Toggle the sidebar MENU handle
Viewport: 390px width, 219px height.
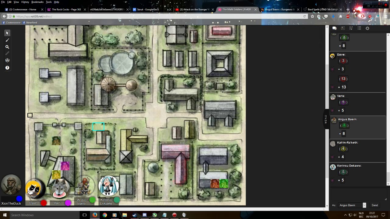(x=326, y=119)
